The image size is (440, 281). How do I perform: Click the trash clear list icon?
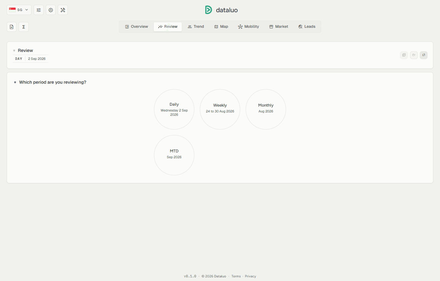[x=414, y=55]
